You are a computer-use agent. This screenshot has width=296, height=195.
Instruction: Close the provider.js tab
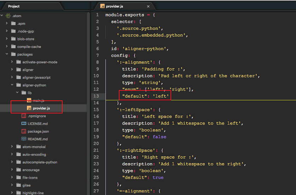pyautogui.click(x=148, y=6)
